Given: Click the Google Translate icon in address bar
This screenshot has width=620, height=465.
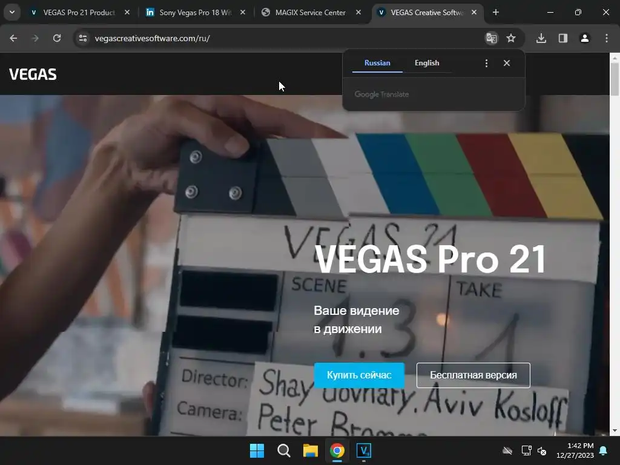Looking at the screenshot, I should pos(492,38).
